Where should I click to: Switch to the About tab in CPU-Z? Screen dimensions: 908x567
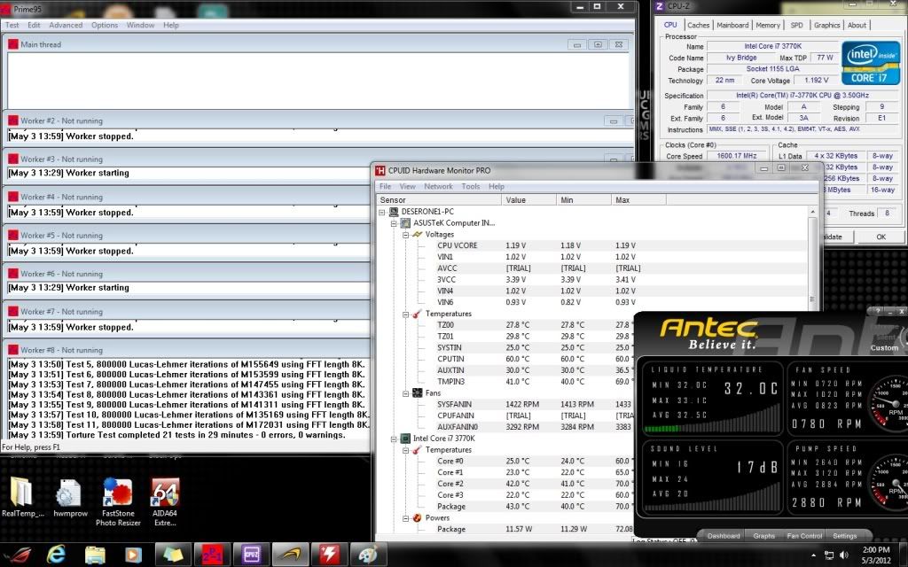point(857,25)
